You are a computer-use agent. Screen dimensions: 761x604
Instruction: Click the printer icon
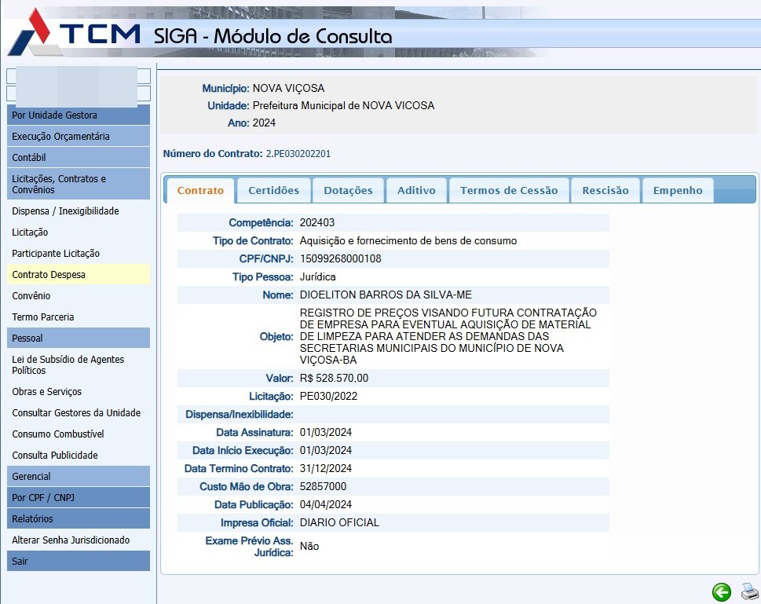click(747, 591)
